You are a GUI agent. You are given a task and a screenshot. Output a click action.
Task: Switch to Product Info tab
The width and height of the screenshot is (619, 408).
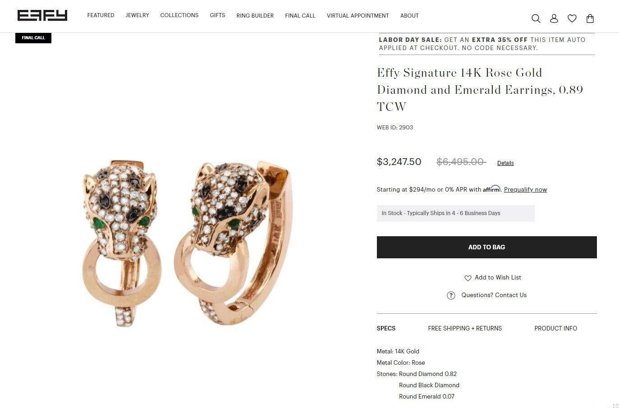coord(556,328)
